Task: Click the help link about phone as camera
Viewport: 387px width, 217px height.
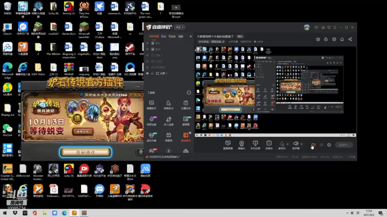Action: [164, 157]
